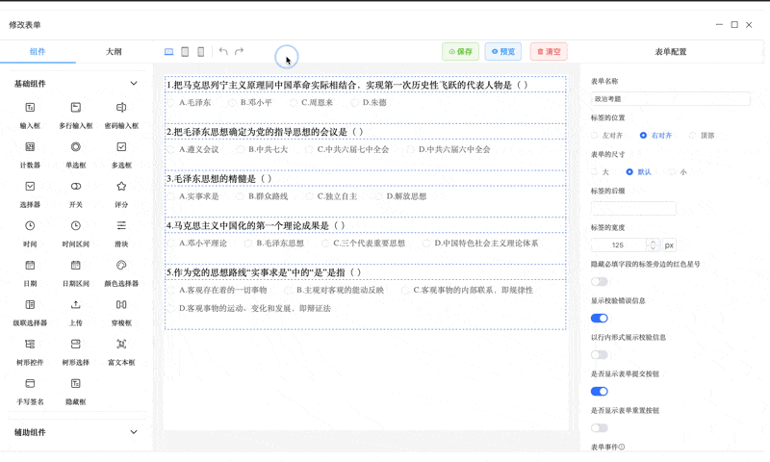Click the green 保存 button

[x=460, y=52]
